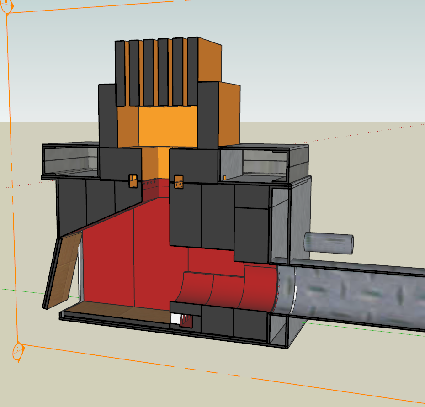This screenshot has height=407, width=425.
Task: Select the small grey cylinder stub
Action: [x=329, y=243]
